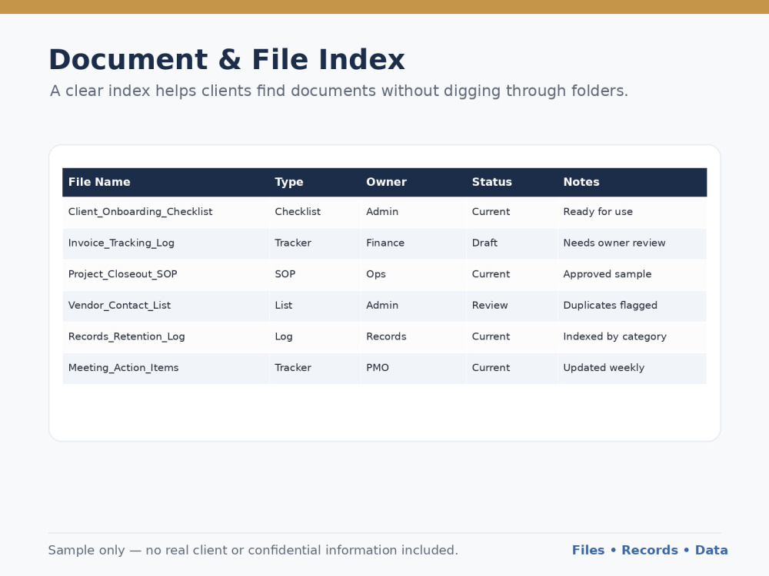Click the List type cell
The height and width of the screenshot is (576, 769).
click(x=284, y=305)
